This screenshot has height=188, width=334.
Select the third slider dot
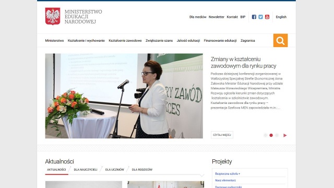(277, 135)
